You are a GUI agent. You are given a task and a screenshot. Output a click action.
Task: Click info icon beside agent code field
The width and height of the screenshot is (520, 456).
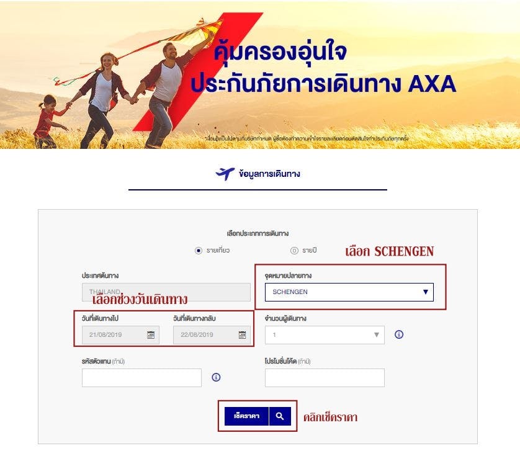coord(216,377)
